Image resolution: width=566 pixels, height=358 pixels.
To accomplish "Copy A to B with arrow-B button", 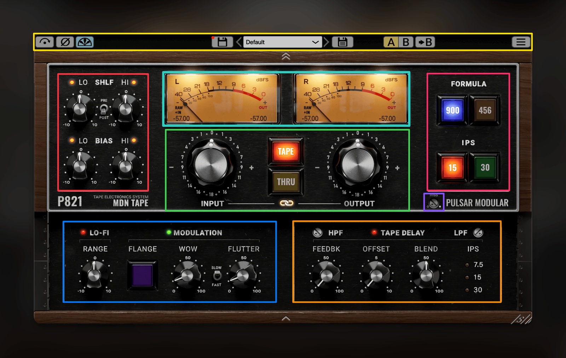I will [x=425, y=42].
